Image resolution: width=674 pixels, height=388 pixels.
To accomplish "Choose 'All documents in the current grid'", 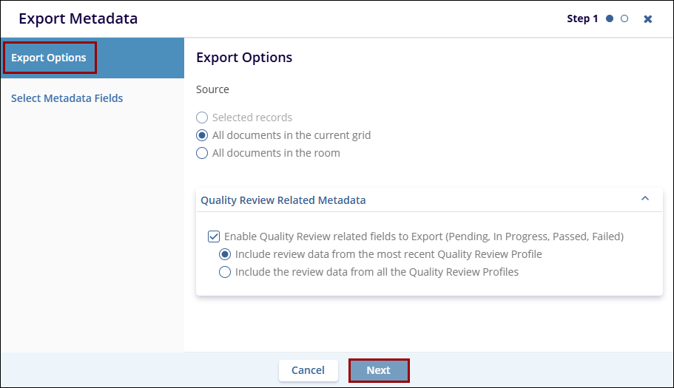I will pyautogui.click(x=202, y=135).
